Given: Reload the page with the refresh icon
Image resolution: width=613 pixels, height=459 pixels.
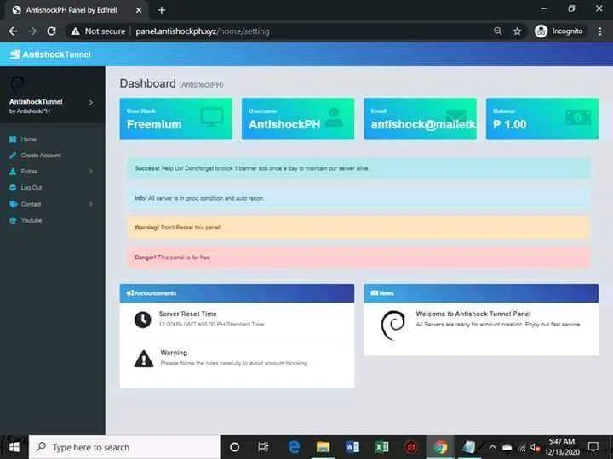Looking at the screenshot, I should coord(51,31).
